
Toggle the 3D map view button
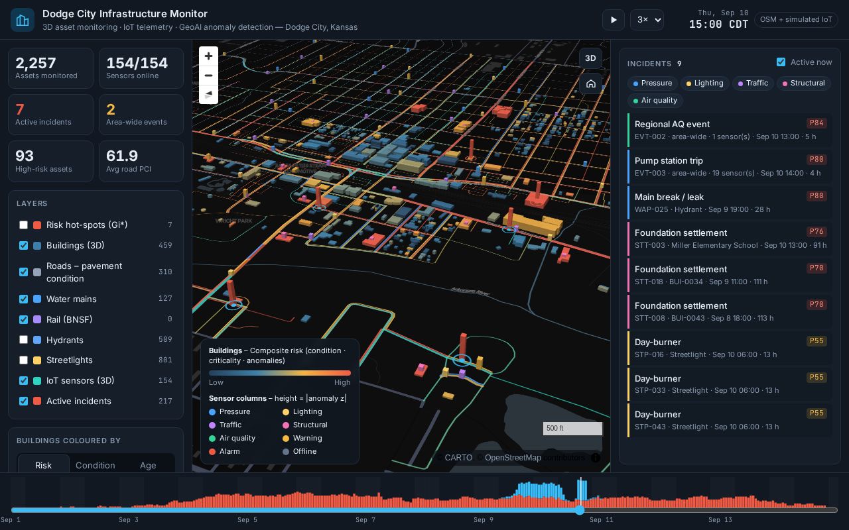click(x=590, y=58)
